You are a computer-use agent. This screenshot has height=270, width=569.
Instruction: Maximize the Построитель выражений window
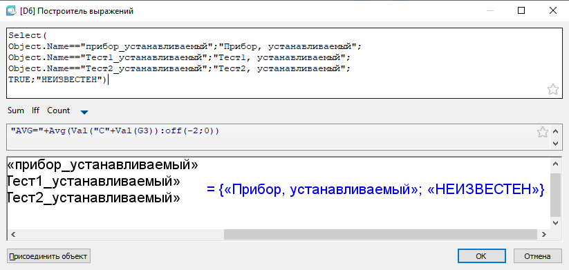coord(521,11)
